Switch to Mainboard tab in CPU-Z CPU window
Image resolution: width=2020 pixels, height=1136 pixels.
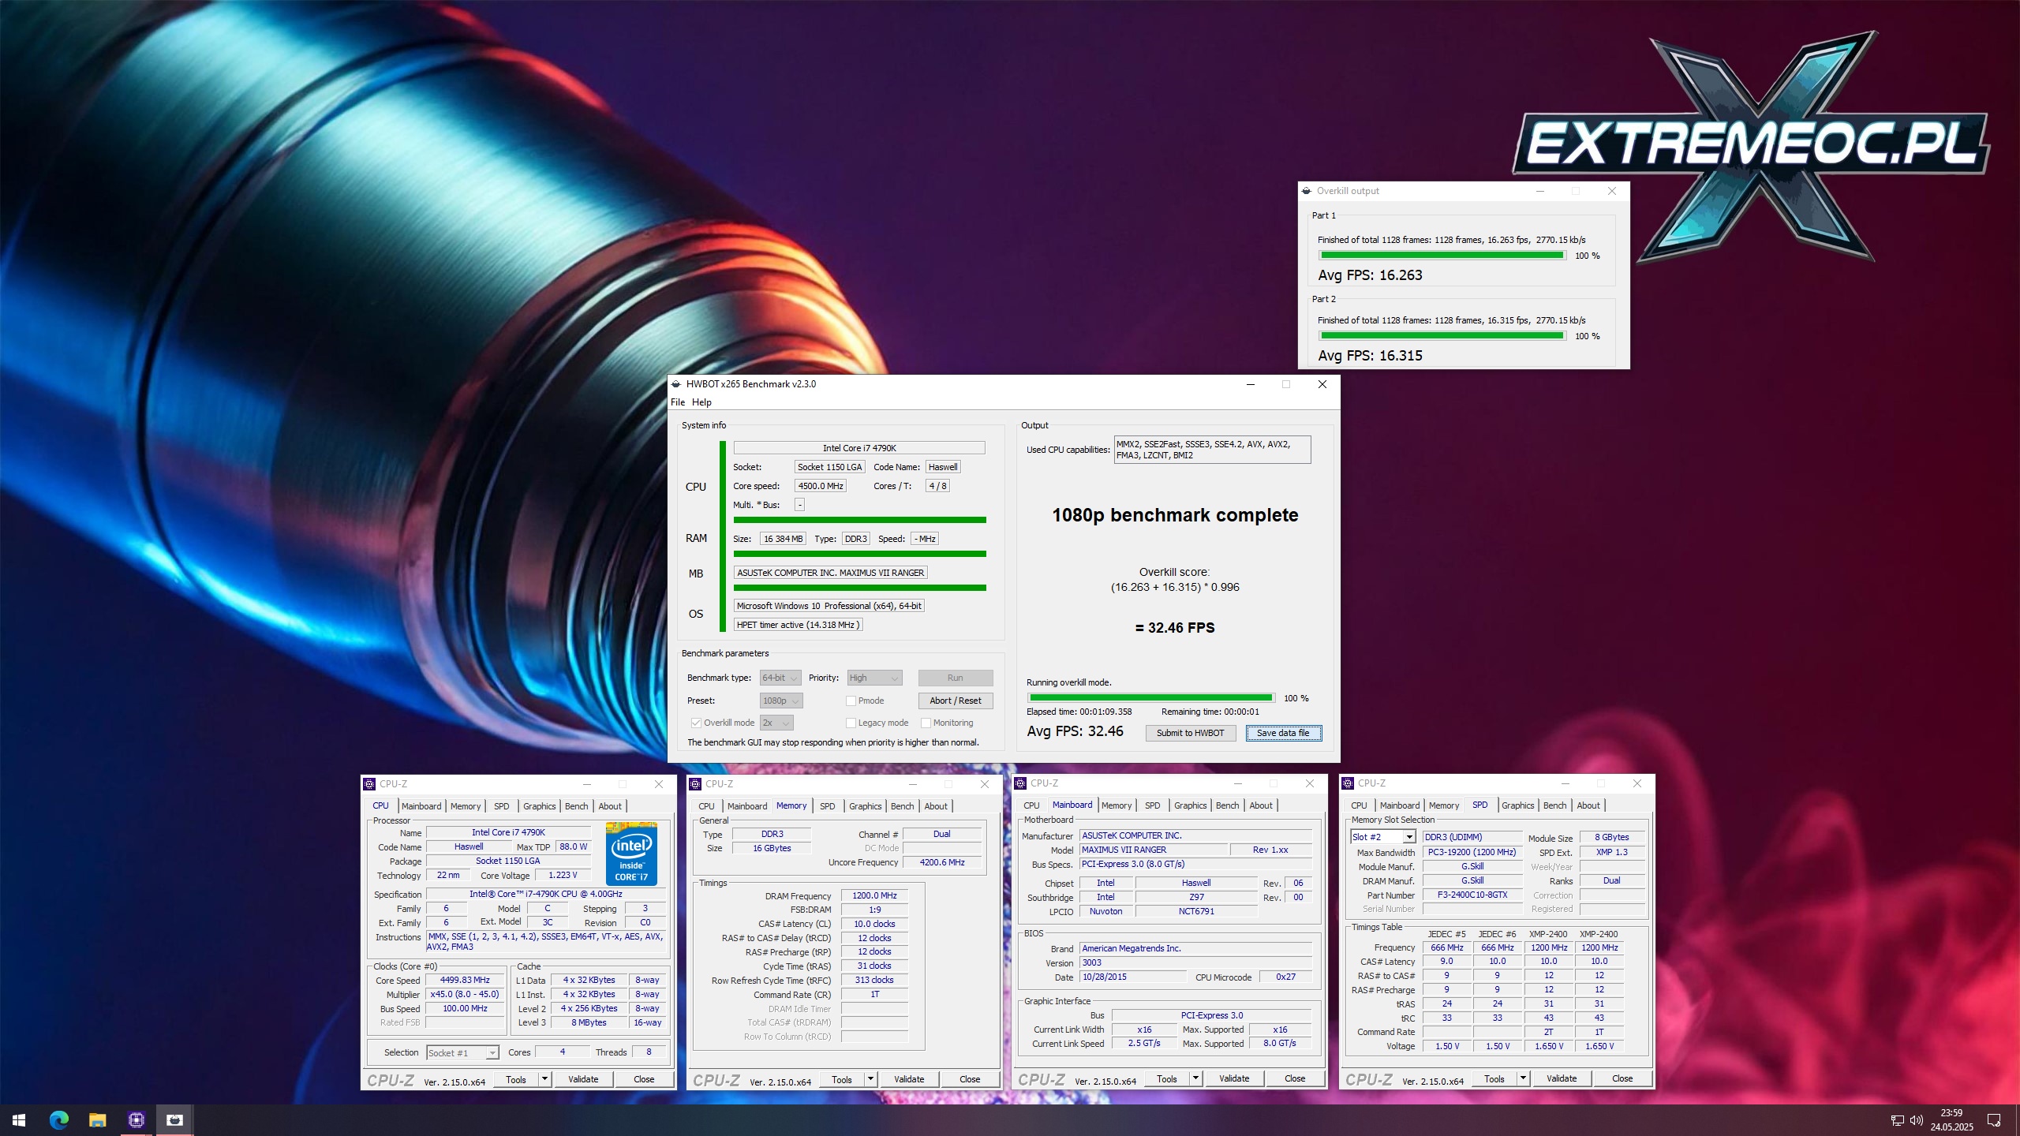click(x=421, y=806)
